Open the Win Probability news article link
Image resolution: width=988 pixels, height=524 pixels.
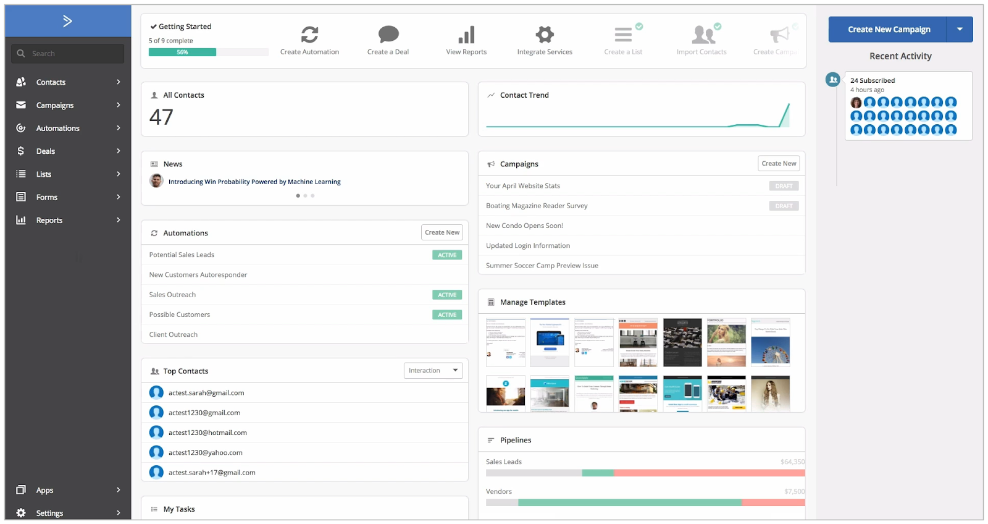click(254, 182)
